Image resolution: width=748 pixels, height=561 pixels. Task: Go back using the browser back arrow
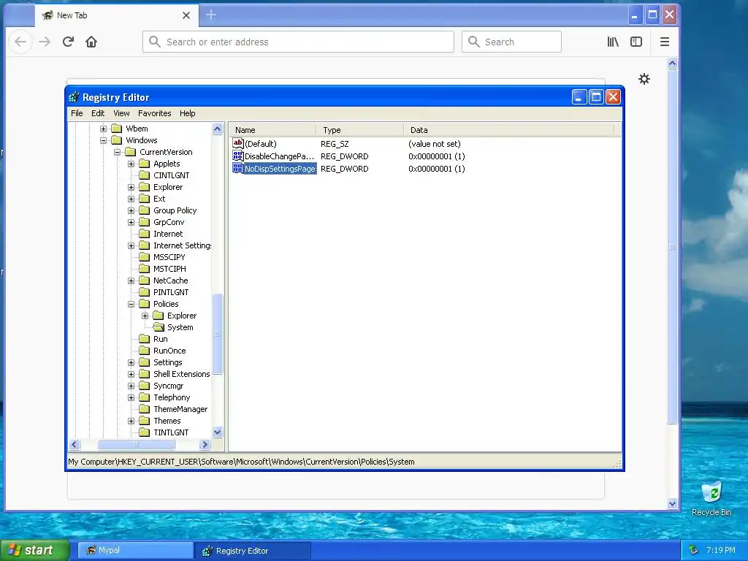tap(20, 42)
